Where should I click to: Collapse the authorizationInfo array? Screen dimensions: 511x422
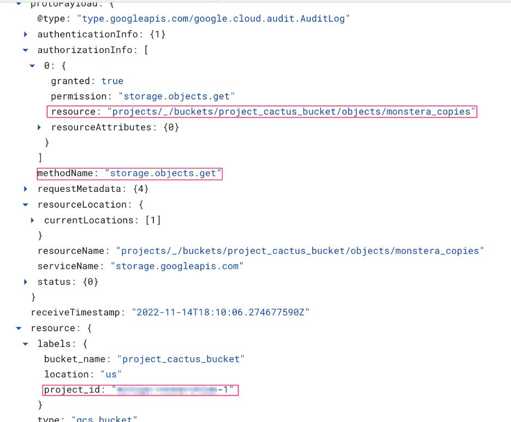(x=26, y=50)
